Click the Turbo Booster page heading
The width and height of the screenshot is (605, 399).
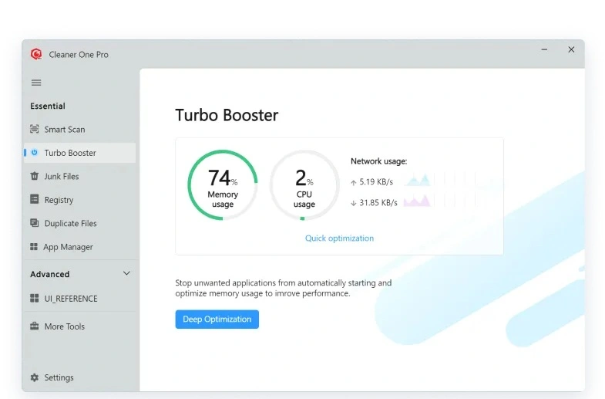(227, 115)
